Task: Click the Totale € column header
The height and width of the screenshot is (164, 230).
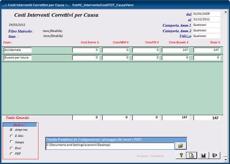Action: point(215,43)
